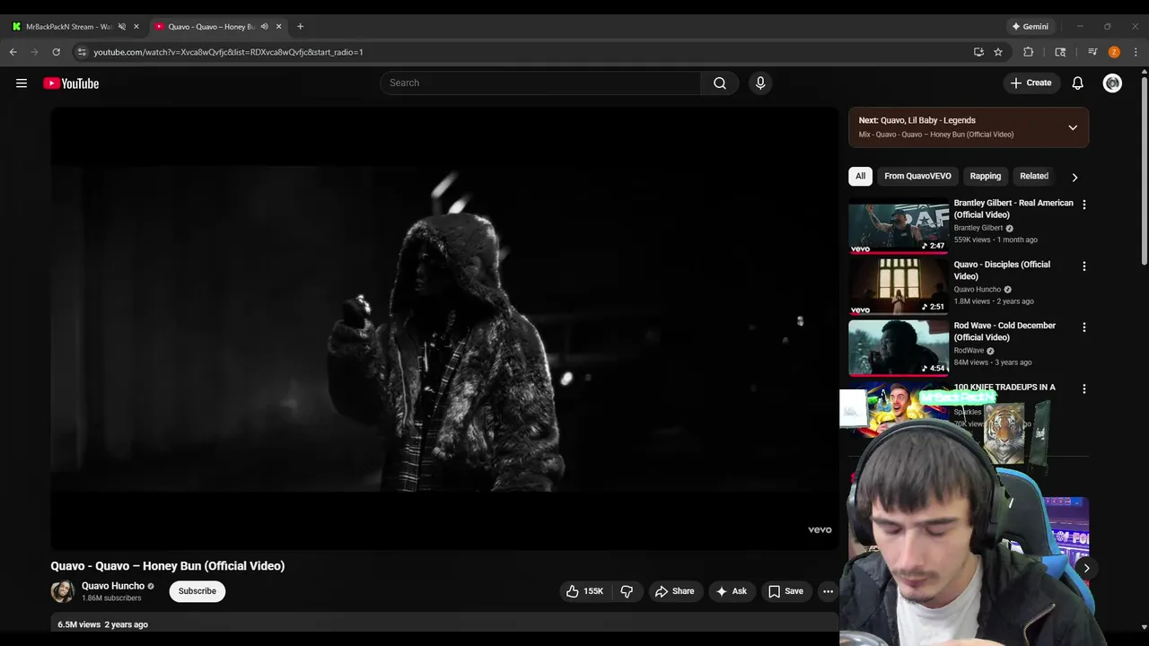Go back in browser history

click(13, 52)
